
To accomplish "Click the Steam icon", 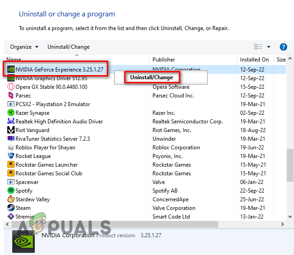I will tap(11, 208).
